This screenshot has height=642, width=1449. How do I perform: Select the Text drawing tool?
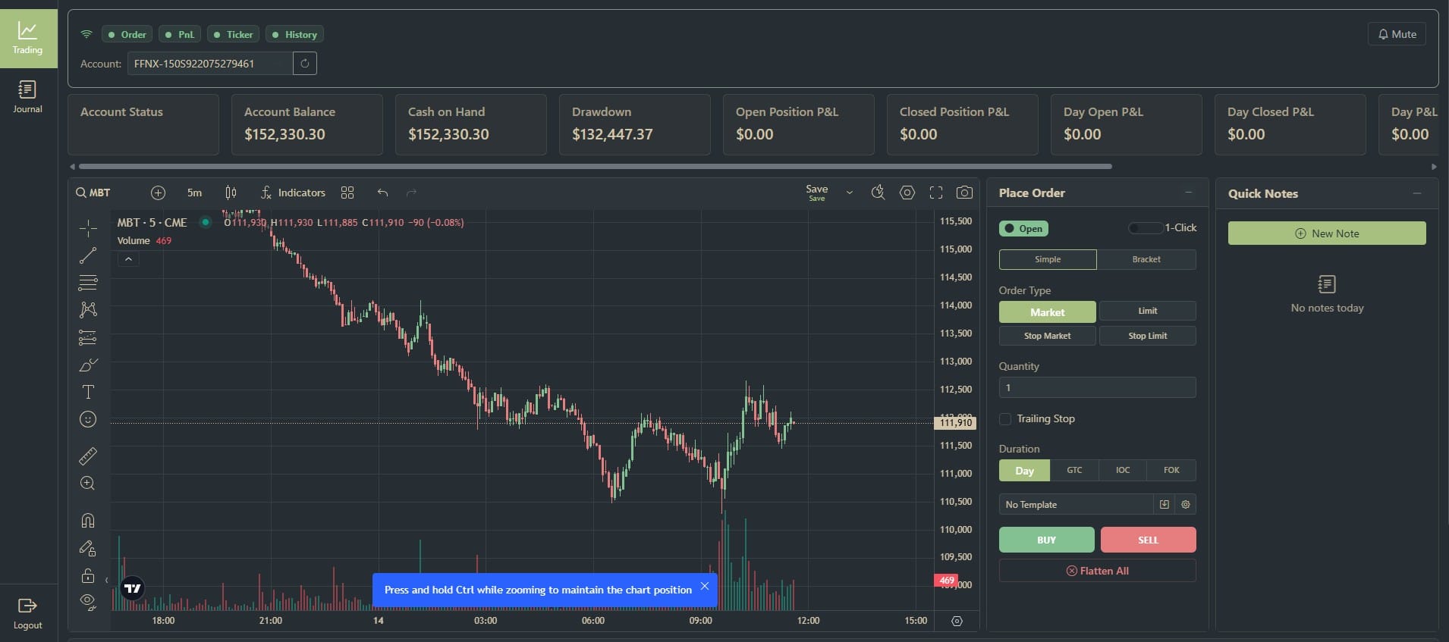tap(88, 392)
